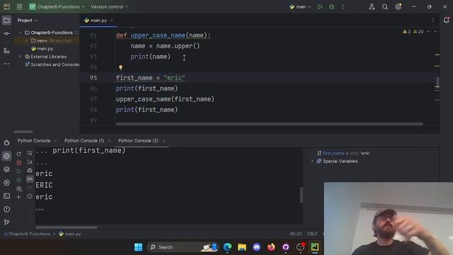Open editor tab options vertical dots
The width and height of the screenshot is (453, 255).
point(432,21)
